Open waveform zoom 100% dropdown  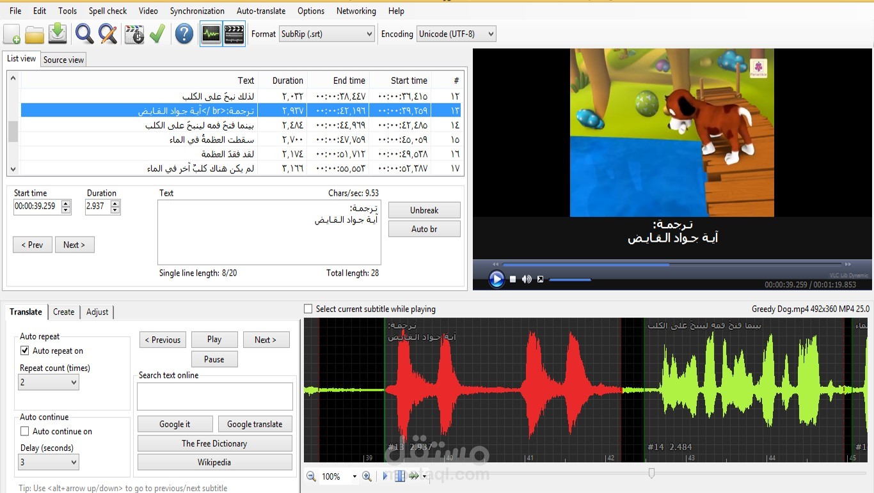coord(354,476)
